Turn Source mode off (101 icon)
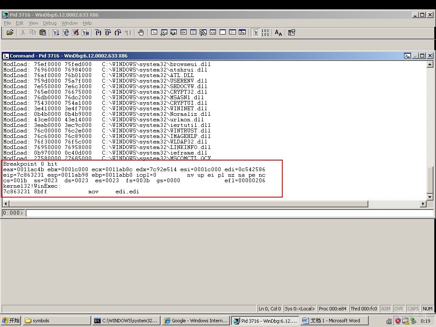The width and height of the screenshot is (436, 327). pos(265,32)
